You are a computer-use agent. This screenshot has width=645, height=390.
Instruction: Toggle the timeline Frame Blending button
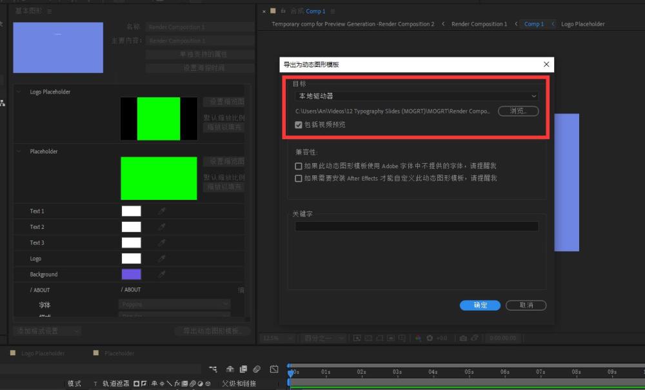pos(244,369)
